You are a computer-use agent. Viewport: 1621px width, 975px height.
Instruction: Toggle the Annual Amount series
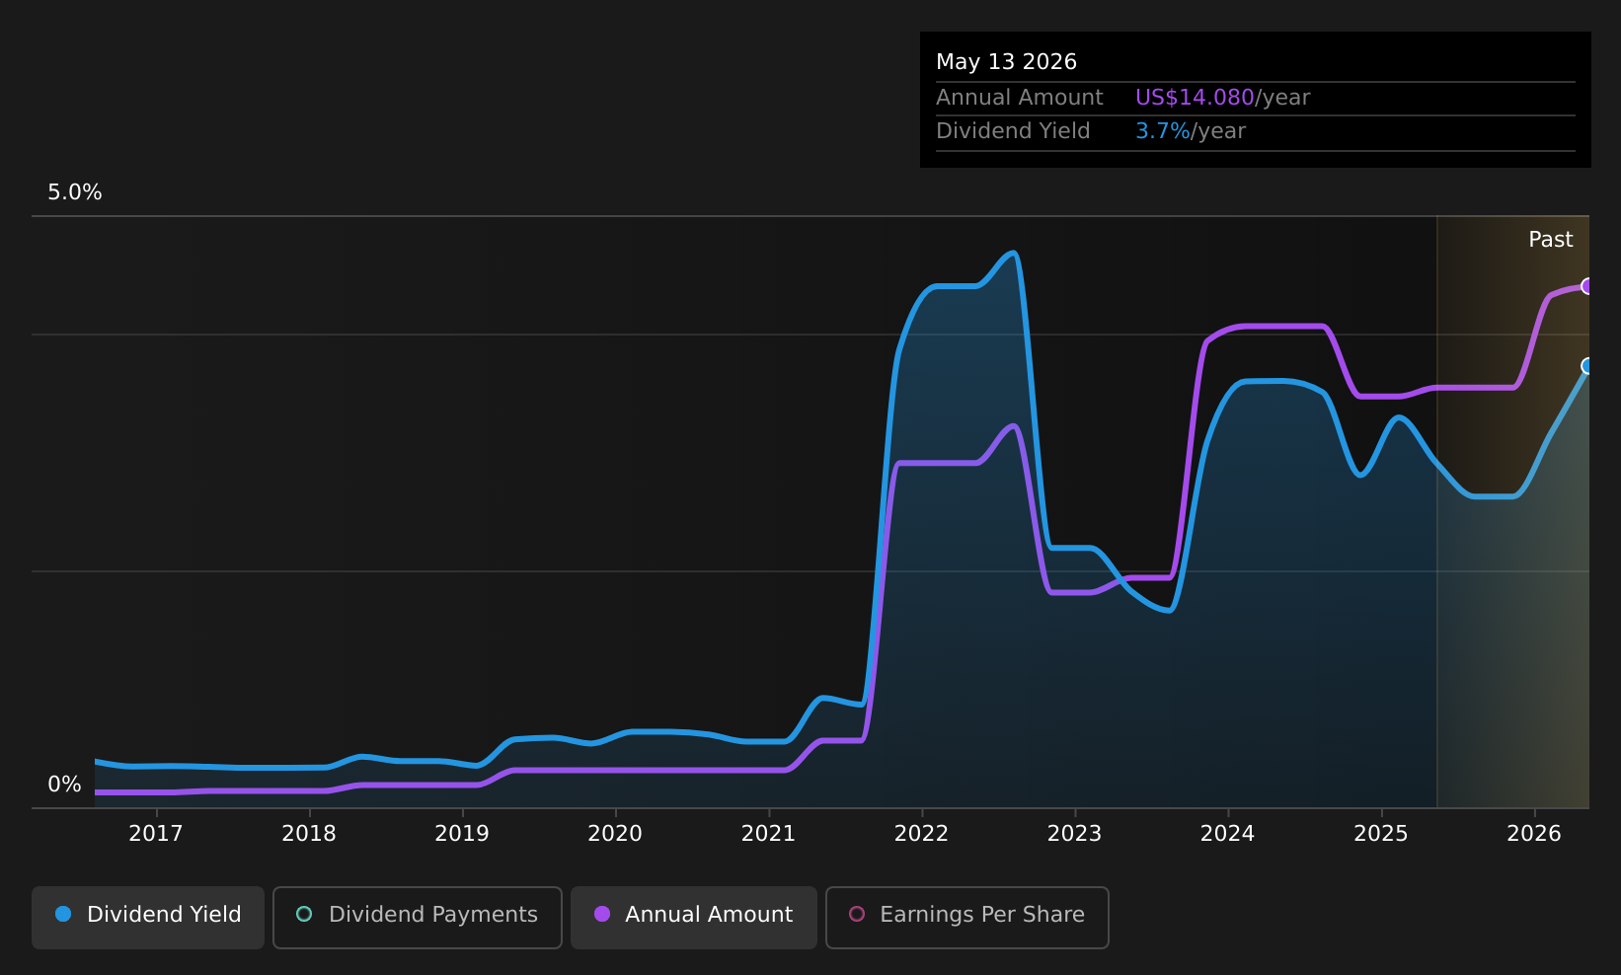coord(694,917)
